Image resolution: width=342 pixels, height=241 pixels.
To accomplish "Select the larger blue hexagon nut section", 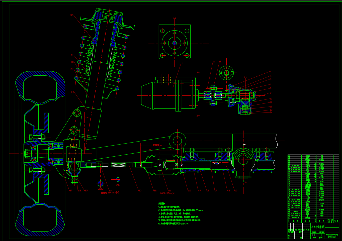I will pos(101,184).
